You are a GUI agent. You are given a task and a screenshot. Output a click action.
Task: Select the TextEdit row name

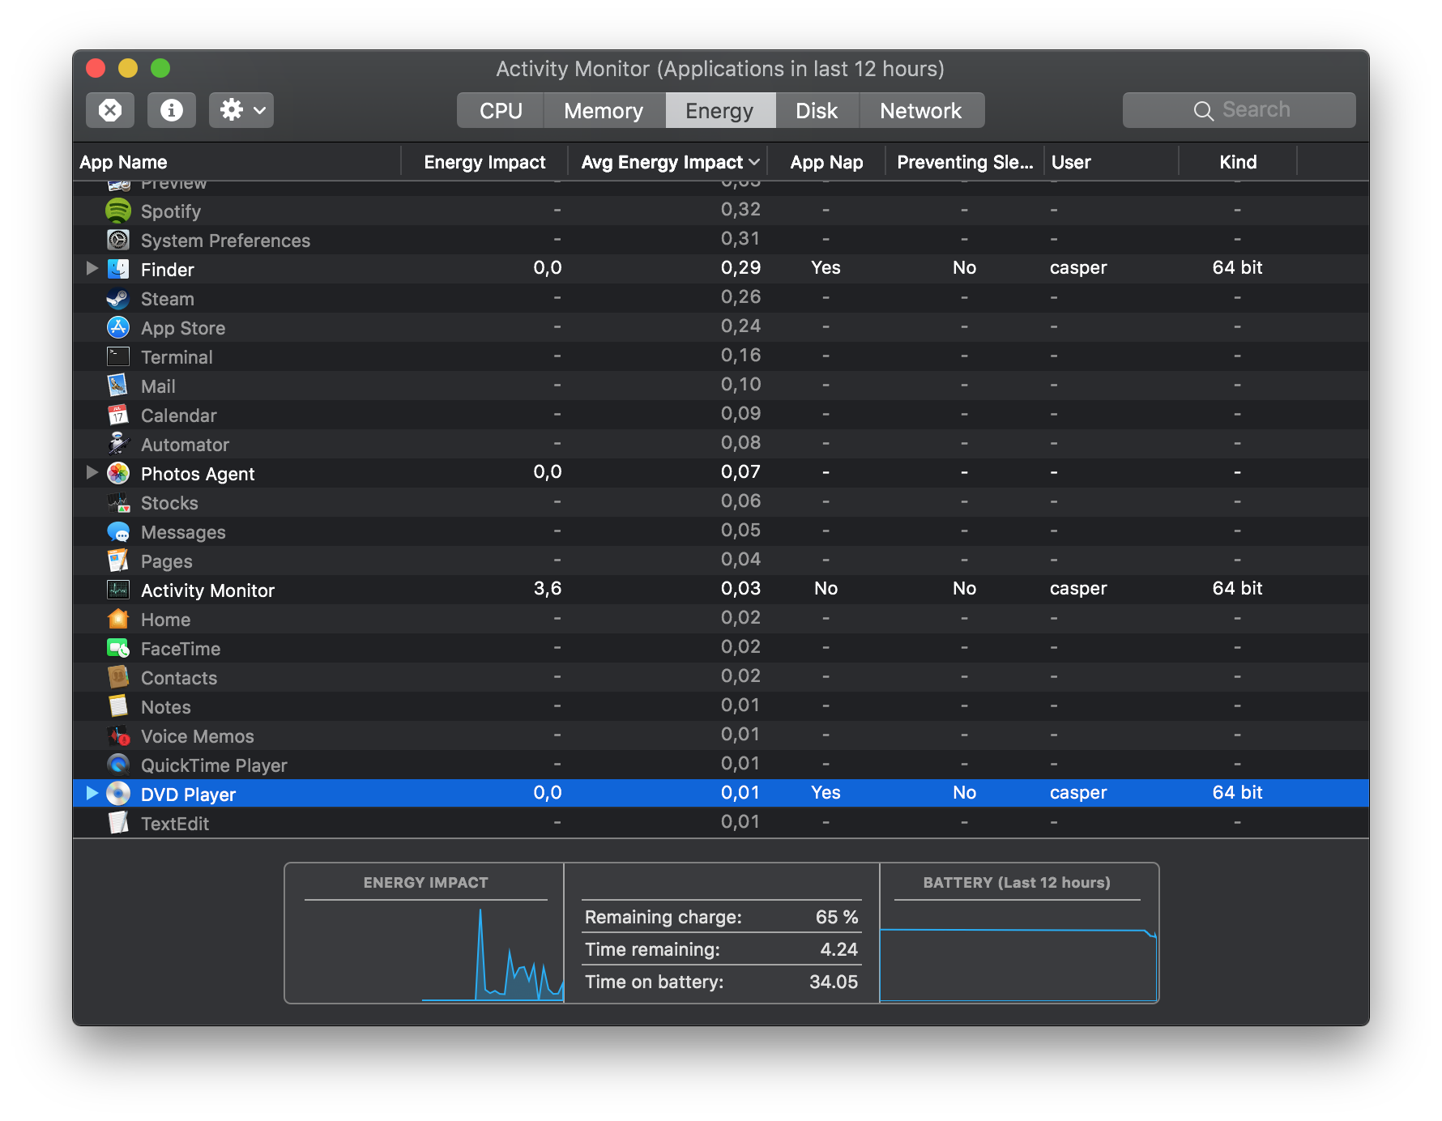pyautogui.click(x=175, y=824)
